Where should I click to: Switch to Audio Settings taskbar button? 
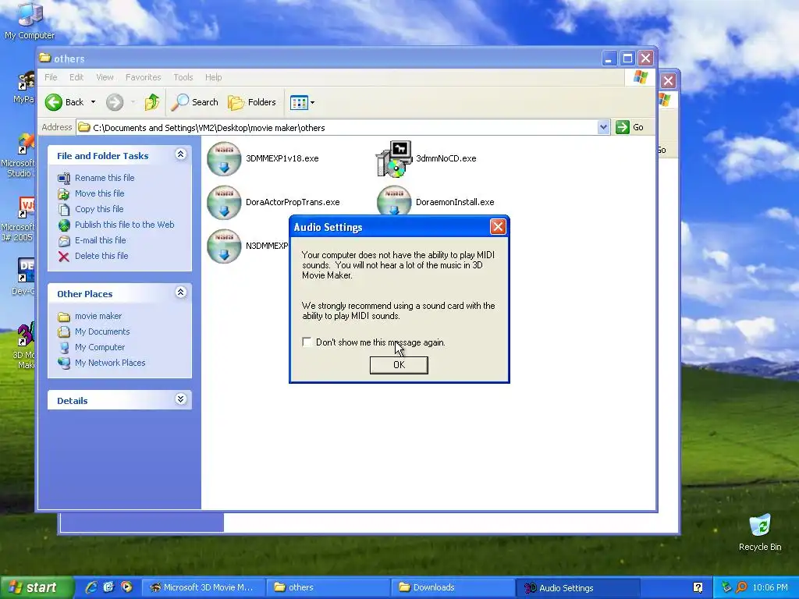click(578, 587)
